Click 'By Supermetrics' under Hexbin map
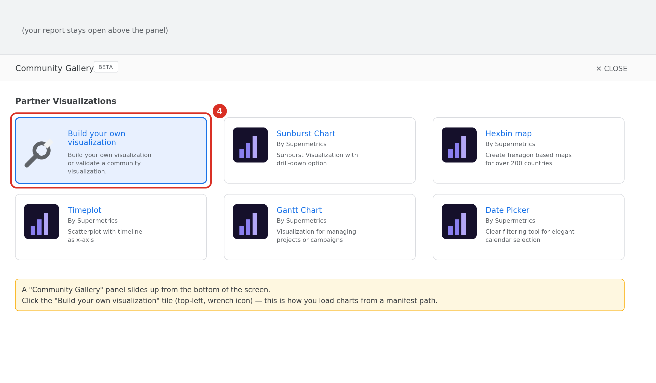 pyautogui.click(x=510, y=144)
